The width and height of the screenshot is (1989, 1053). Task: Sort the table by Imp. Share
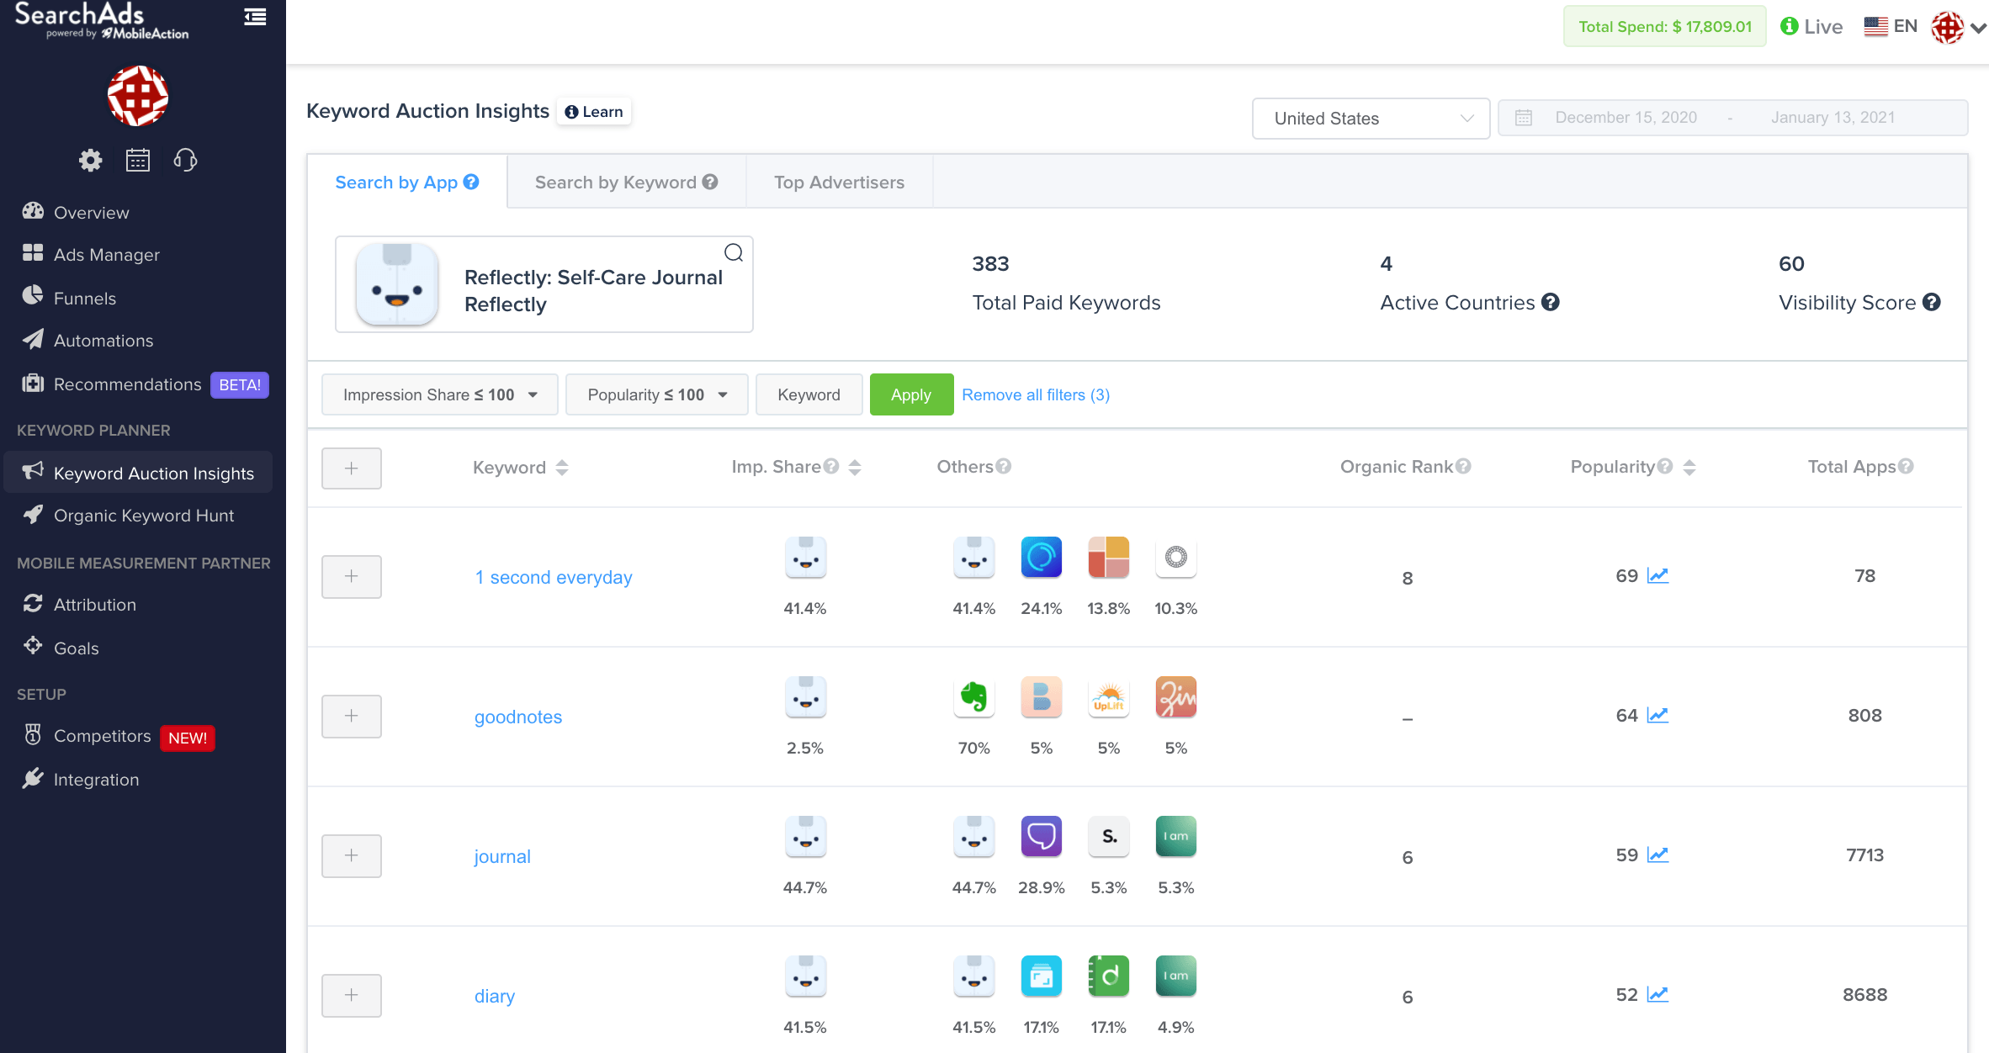coord(855,468)
